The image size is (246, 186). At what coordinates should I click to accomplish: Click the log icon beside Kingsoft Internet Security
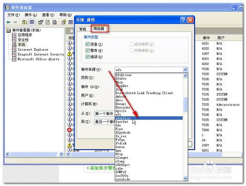coord(14,54)
